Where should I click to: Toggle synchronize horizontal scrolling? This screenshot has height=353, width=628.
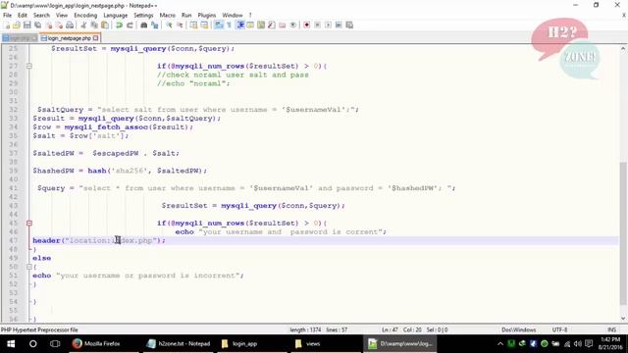[205, 25]
